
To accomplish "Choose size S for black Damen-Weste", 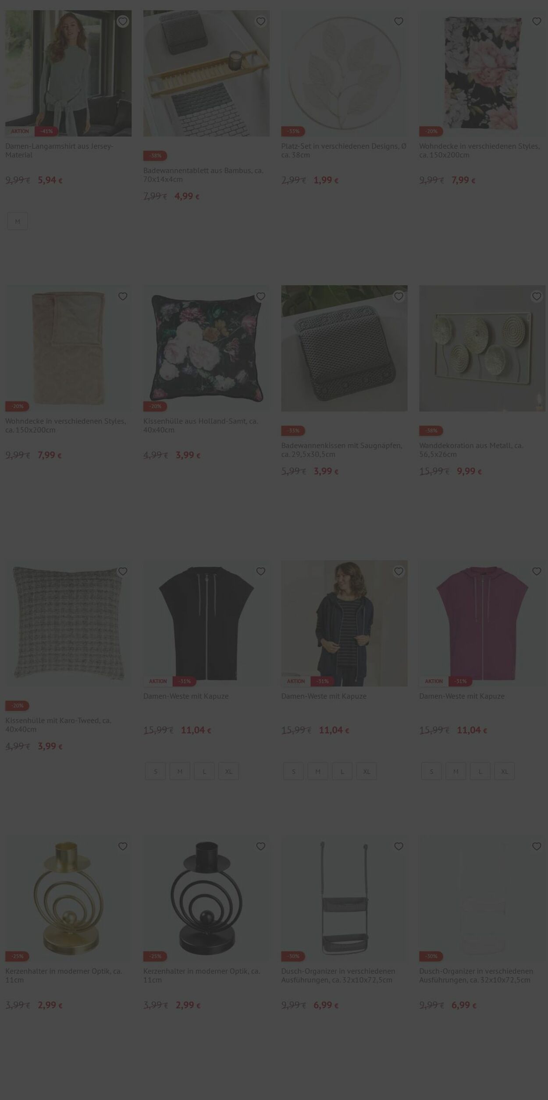I will coord(156,771).
